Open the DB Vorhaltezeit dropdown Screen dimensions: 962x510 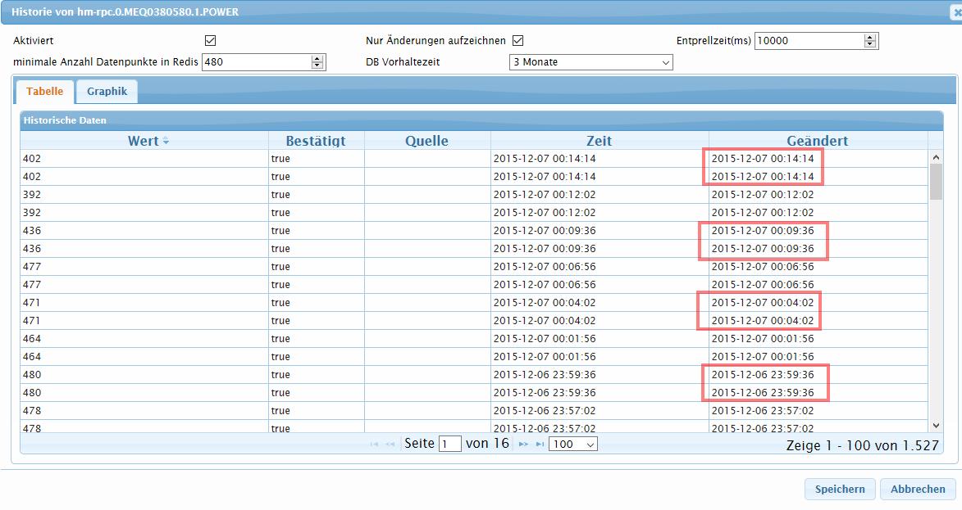click(x=590, y=62)
